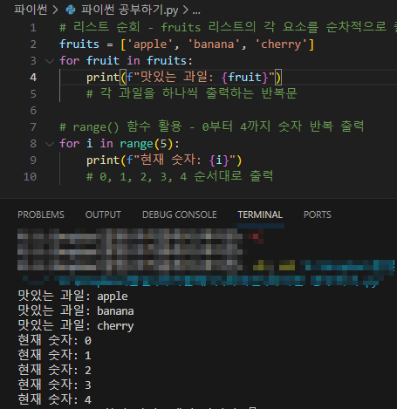Click the '# range() 함수 활용' comment line
The width and height of the screenshot is (397, 409).
[x=211, y=126]
